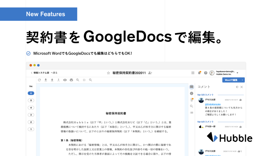The image size is (277, 156).
Task: Zoom in with the magnifier plus icon
Action: (x=78, y=80)
